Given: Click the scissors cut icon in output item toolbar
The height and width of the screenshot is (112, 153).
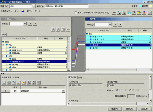Looking at the screenshot, I should pyautogui.click(x=34, y=82).
